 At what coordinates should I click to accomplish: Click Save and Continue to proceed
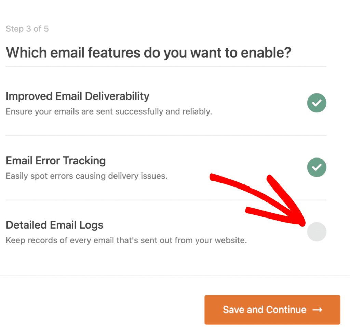tap(272, 310)
